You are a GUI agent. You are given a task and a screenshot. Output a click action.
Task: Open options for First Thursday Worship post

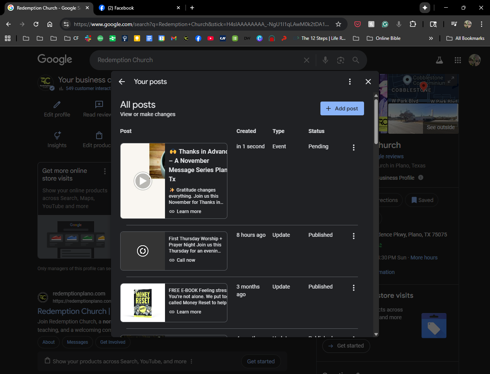(353, 236)
